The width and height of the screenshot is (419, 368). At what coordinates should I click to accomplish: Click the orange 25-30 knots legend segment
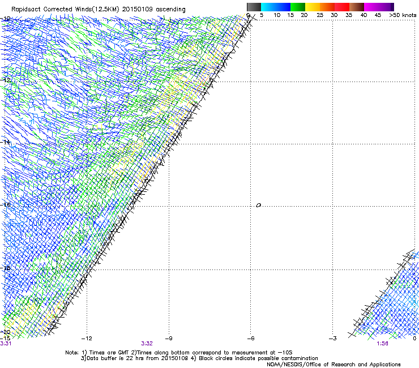(327, 7)
